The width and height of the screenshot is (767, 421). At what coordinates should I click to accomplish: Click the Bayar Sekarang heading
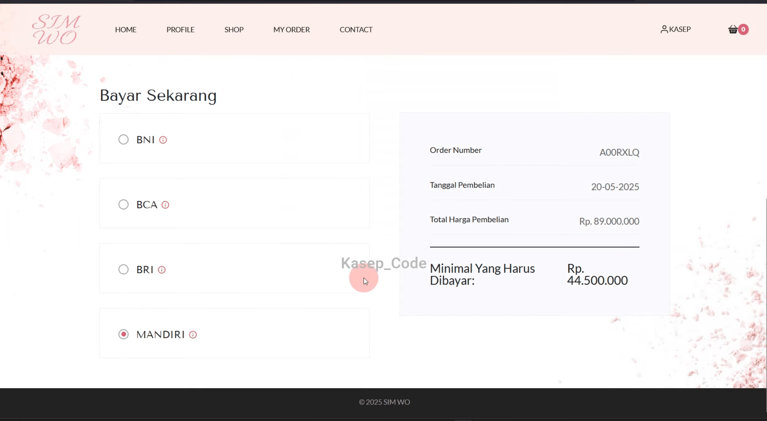[158, 96]
